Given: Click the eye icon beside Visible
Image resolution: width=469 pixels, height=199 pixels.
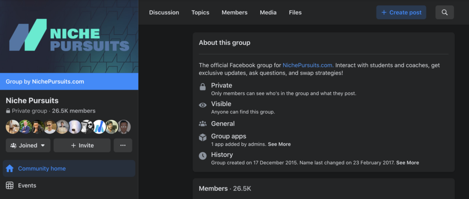Looking at the screenshot, I should (x=202, y=105).
